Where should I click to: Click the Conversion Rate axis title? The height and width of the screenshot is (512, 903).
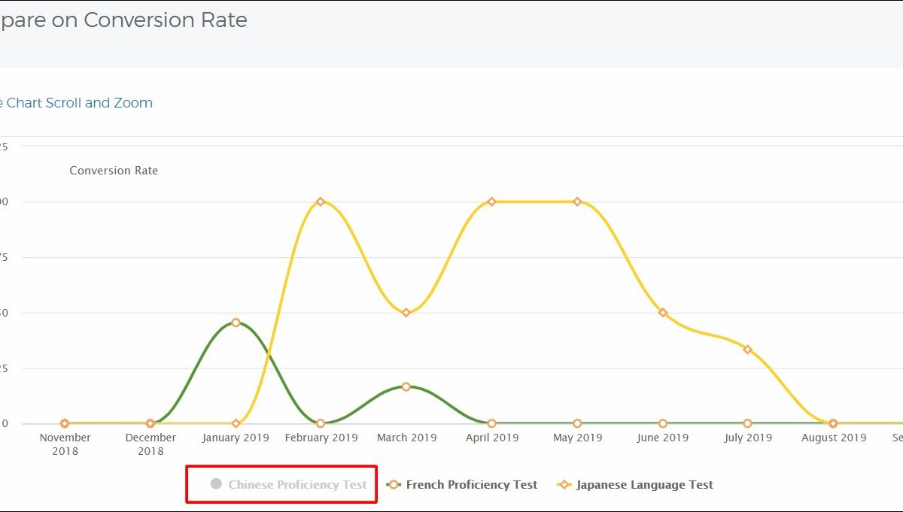pos(114,171)
